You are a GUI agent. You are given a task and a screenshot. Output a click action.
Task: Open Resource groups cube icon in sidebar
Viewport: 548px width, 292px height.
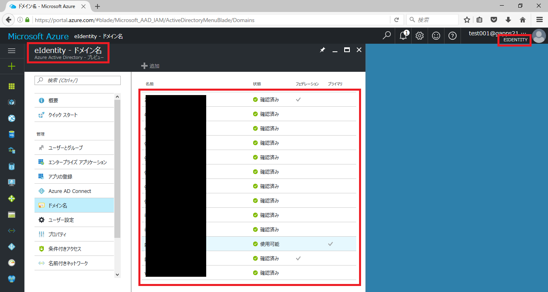coord(12,102)
